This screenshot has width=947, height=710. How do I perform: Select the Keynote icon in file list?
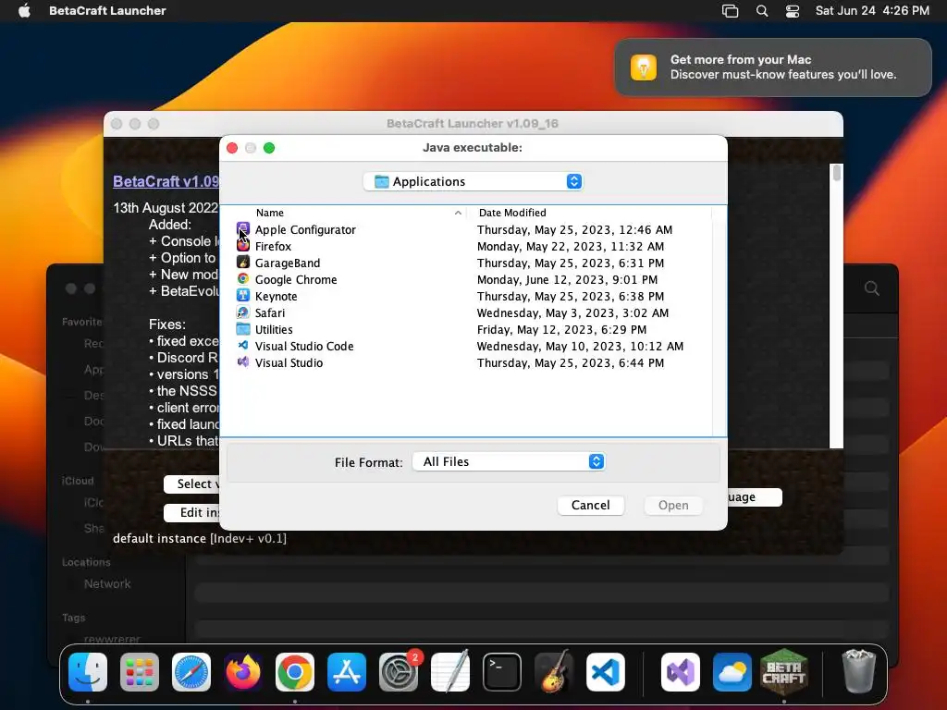(x=243, y=296)
